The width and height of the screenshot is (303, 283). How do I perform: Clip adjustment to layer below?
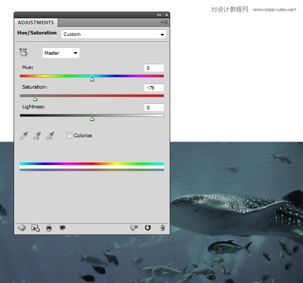pos(48,228)
